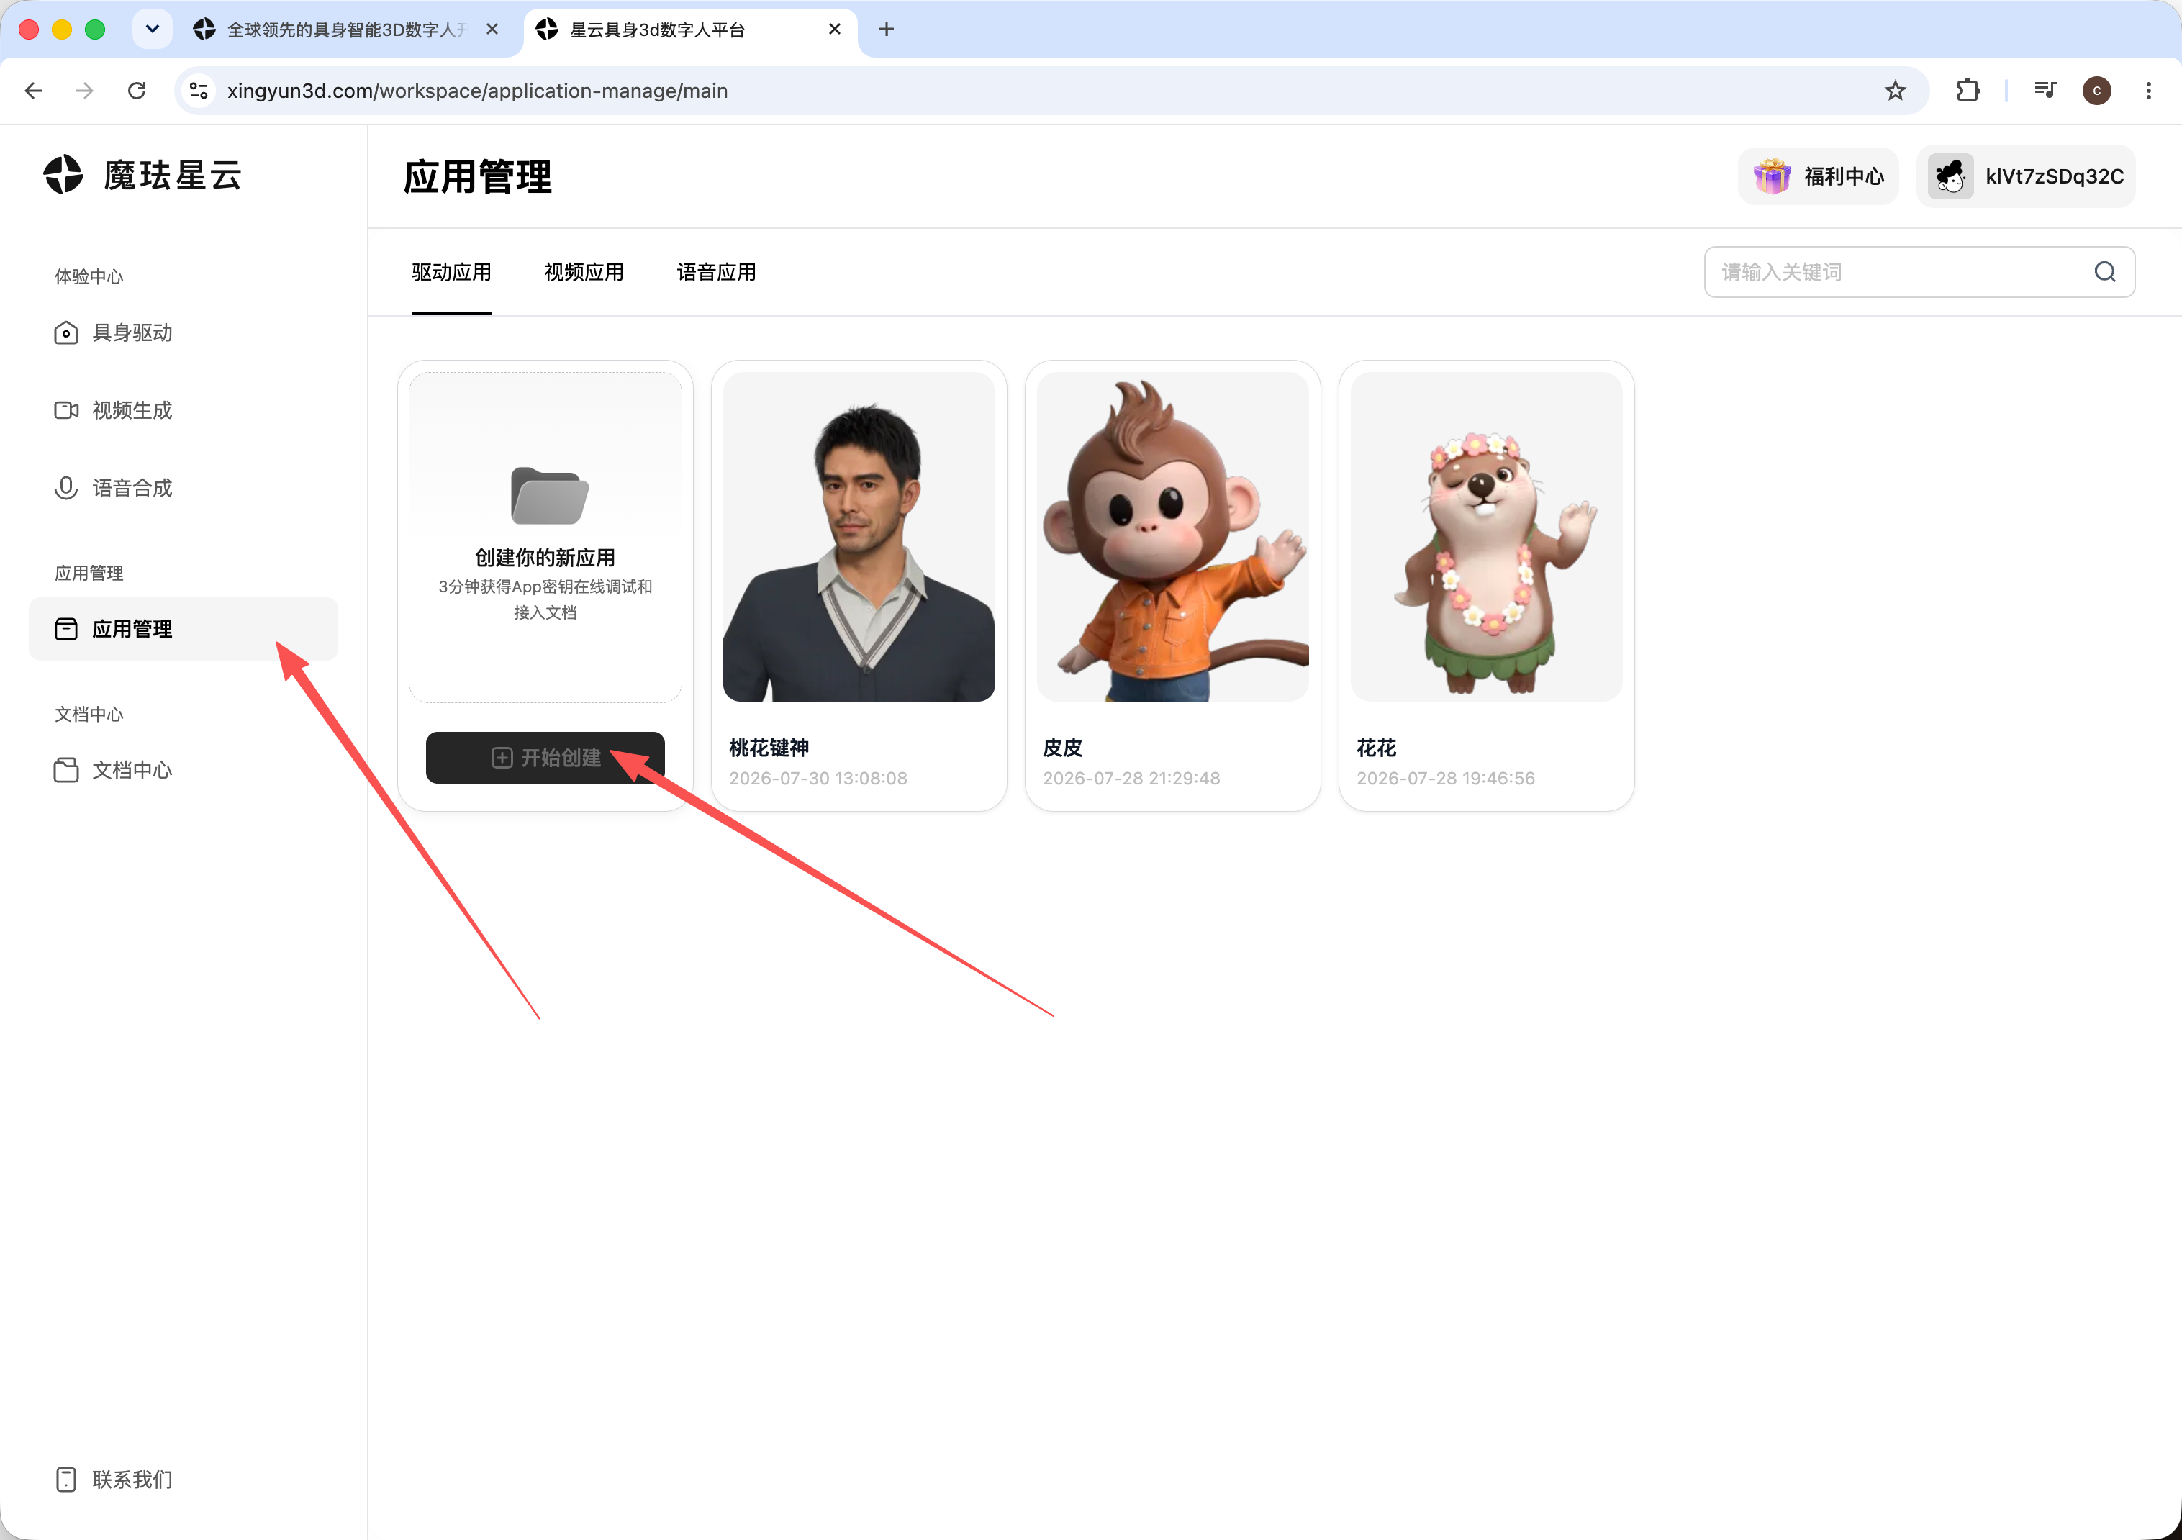Click the 创建你的新应用 heading

(x=545, y=558)
